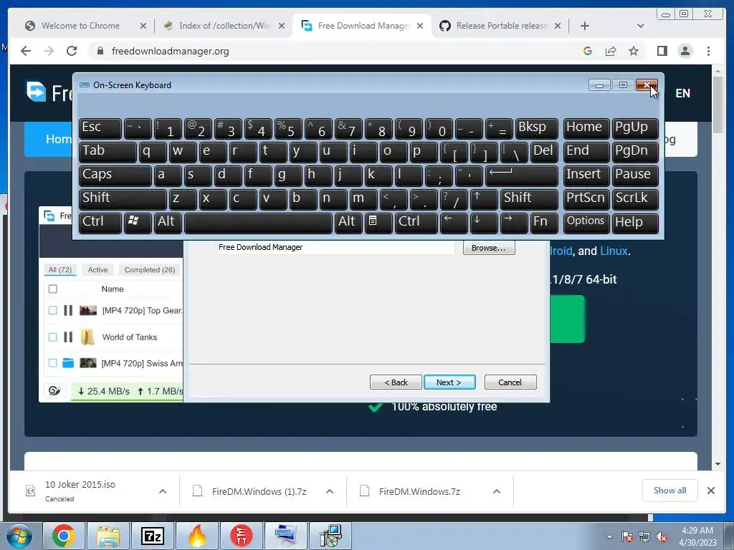Screen dimensions: 734x550
Task: Click the padlock site info icon
Action: pyautogui.click(x=100, y=51)
